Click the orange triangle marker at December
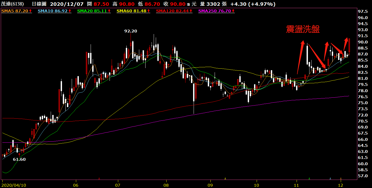 (x=341, y=179)
